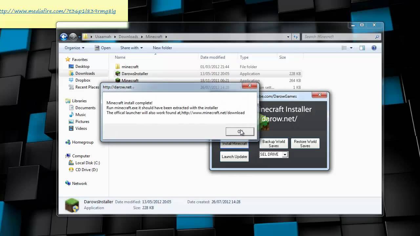Viewport: 420px width, 236px height.
Task: Click OK in install complete dialog
Action: pos(240,131)
